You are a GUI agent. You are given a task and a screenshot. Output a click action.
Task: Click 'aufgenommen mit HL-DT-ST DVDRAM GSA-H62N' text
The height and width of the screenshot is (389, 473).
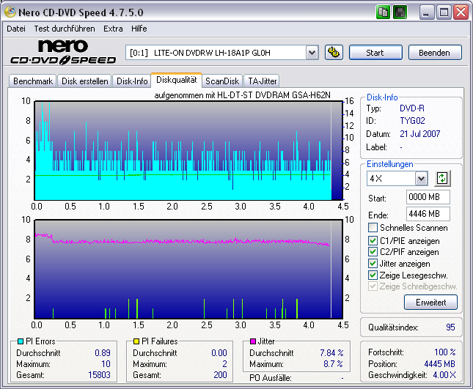click(243, 95)
